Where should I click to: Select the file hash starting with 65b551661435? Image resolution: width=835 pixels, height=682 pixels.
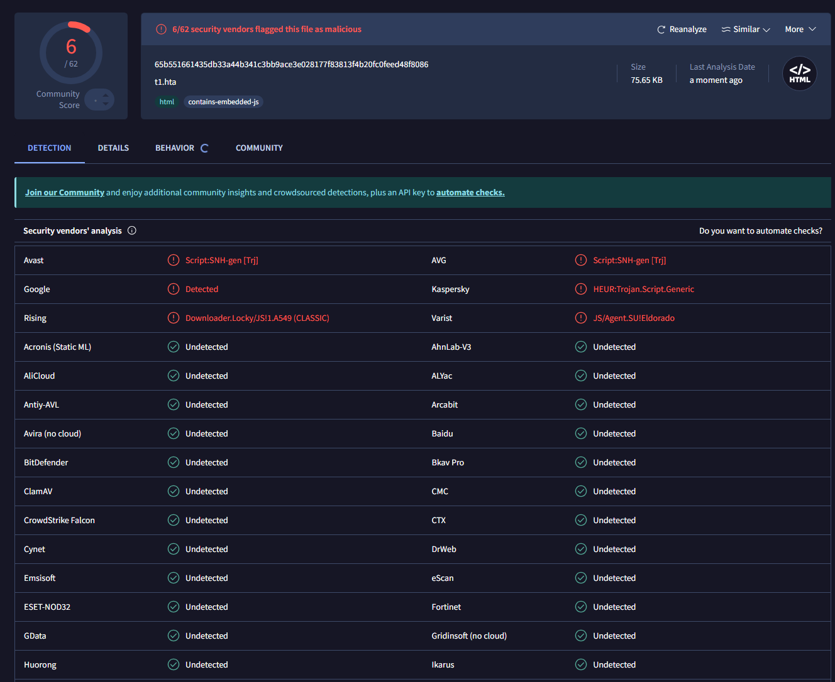click(292, 65)
